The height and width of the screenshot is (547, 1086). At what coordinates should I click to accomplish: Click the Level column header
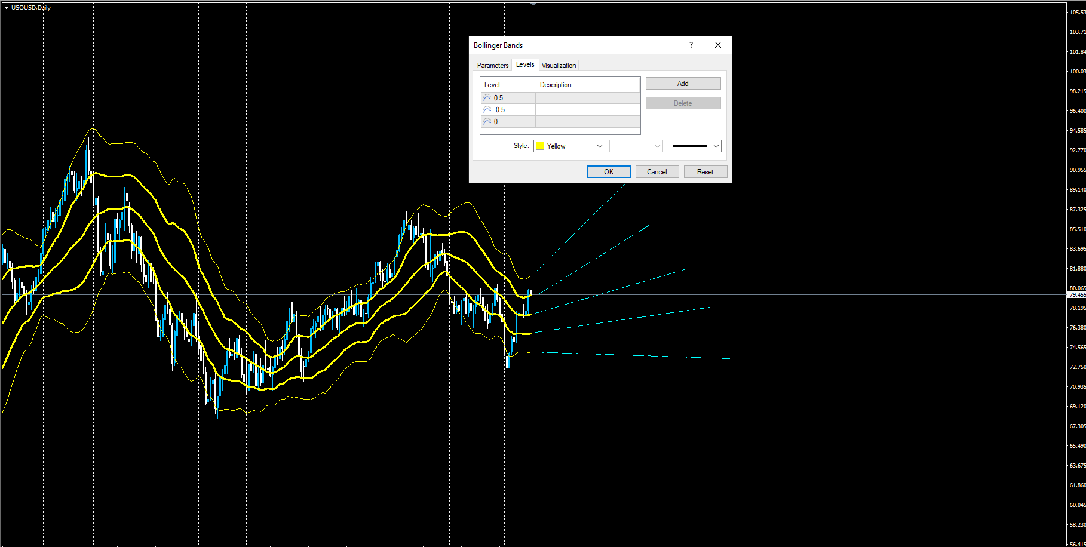coord(508,85)
